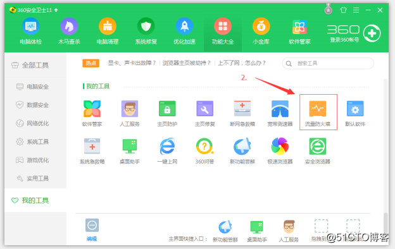Open 新功能尝鲜 quick entry at bottom
The image size is (395, 249).
(225, 231)
